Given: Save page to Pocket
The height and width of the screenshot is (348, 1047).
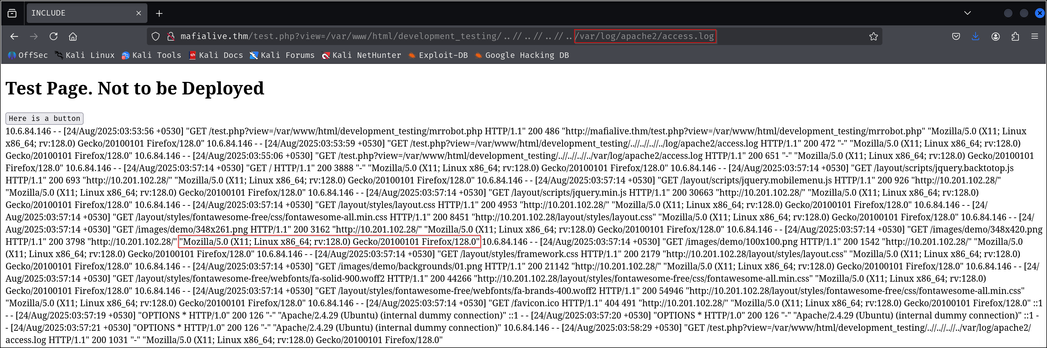Looking at the screenshot, I should tap(956, 37).
